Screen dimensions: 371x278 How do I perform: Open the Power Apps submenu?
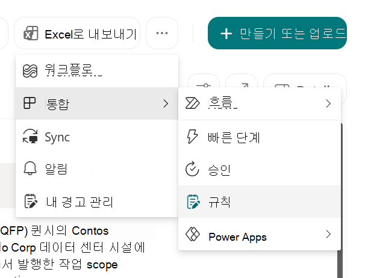click(x=260, y=234)
